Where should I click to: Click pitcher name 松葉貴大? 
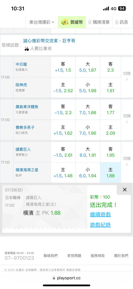[x=22, y=70]
